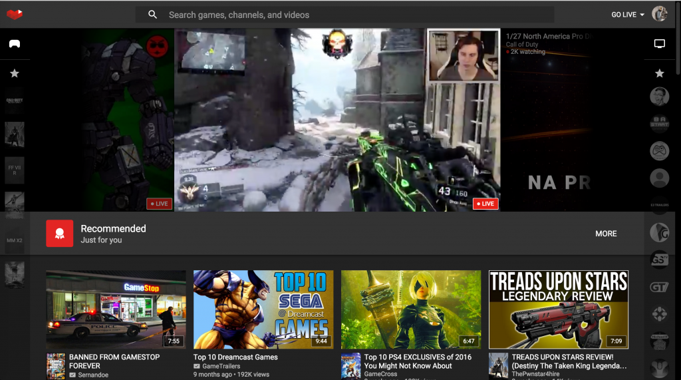Open the GO LIVE dropdown
681x380 pixels.
(x=628, y=15)
